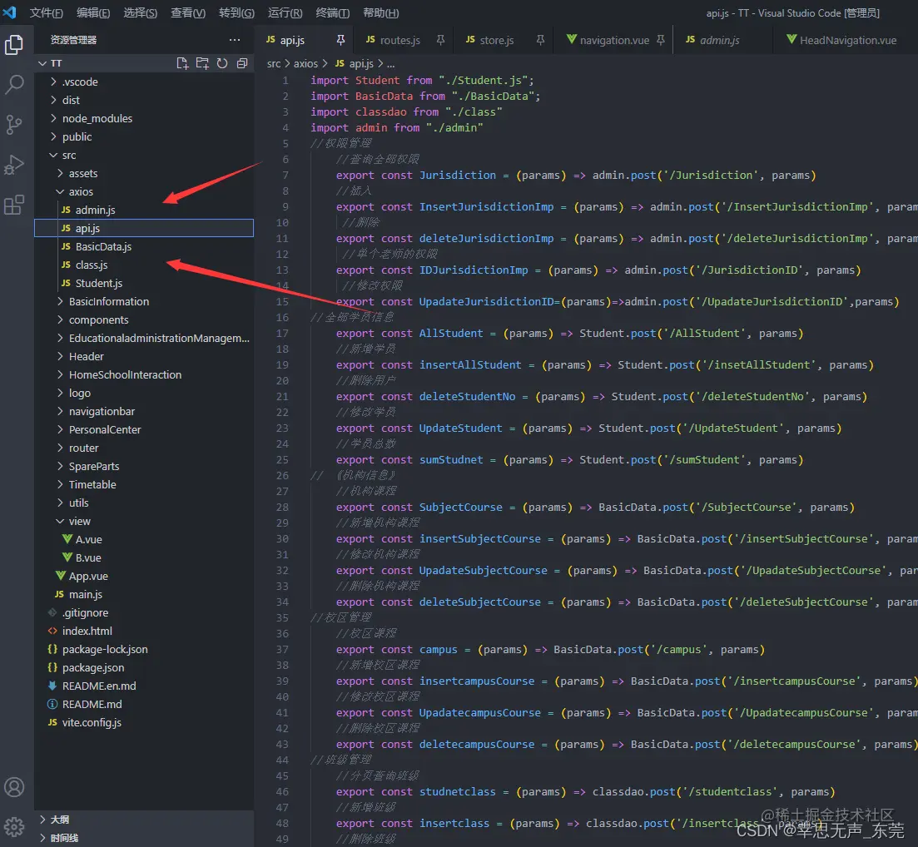Open B.vue in the view folder
The width and height of the screenshot is (918, 847).
(144, 557)
